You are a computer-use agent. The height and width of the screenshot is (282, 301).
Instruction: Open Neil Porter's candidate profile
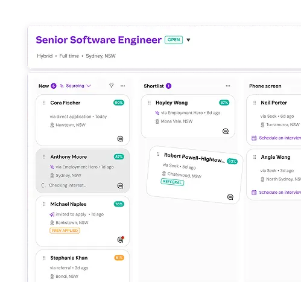(274, 103)
